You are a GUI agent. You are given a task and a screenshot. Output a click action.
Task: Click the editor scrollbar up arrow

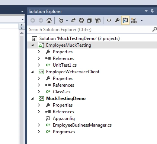(22, 33)
